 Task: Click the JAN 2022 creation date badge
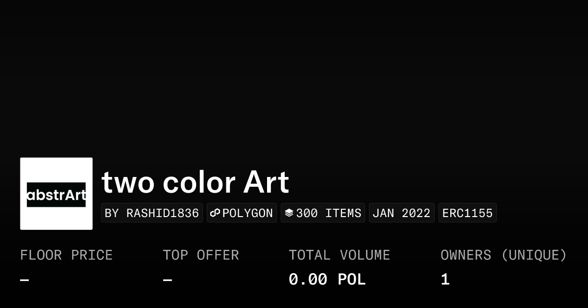coord(401,213)
